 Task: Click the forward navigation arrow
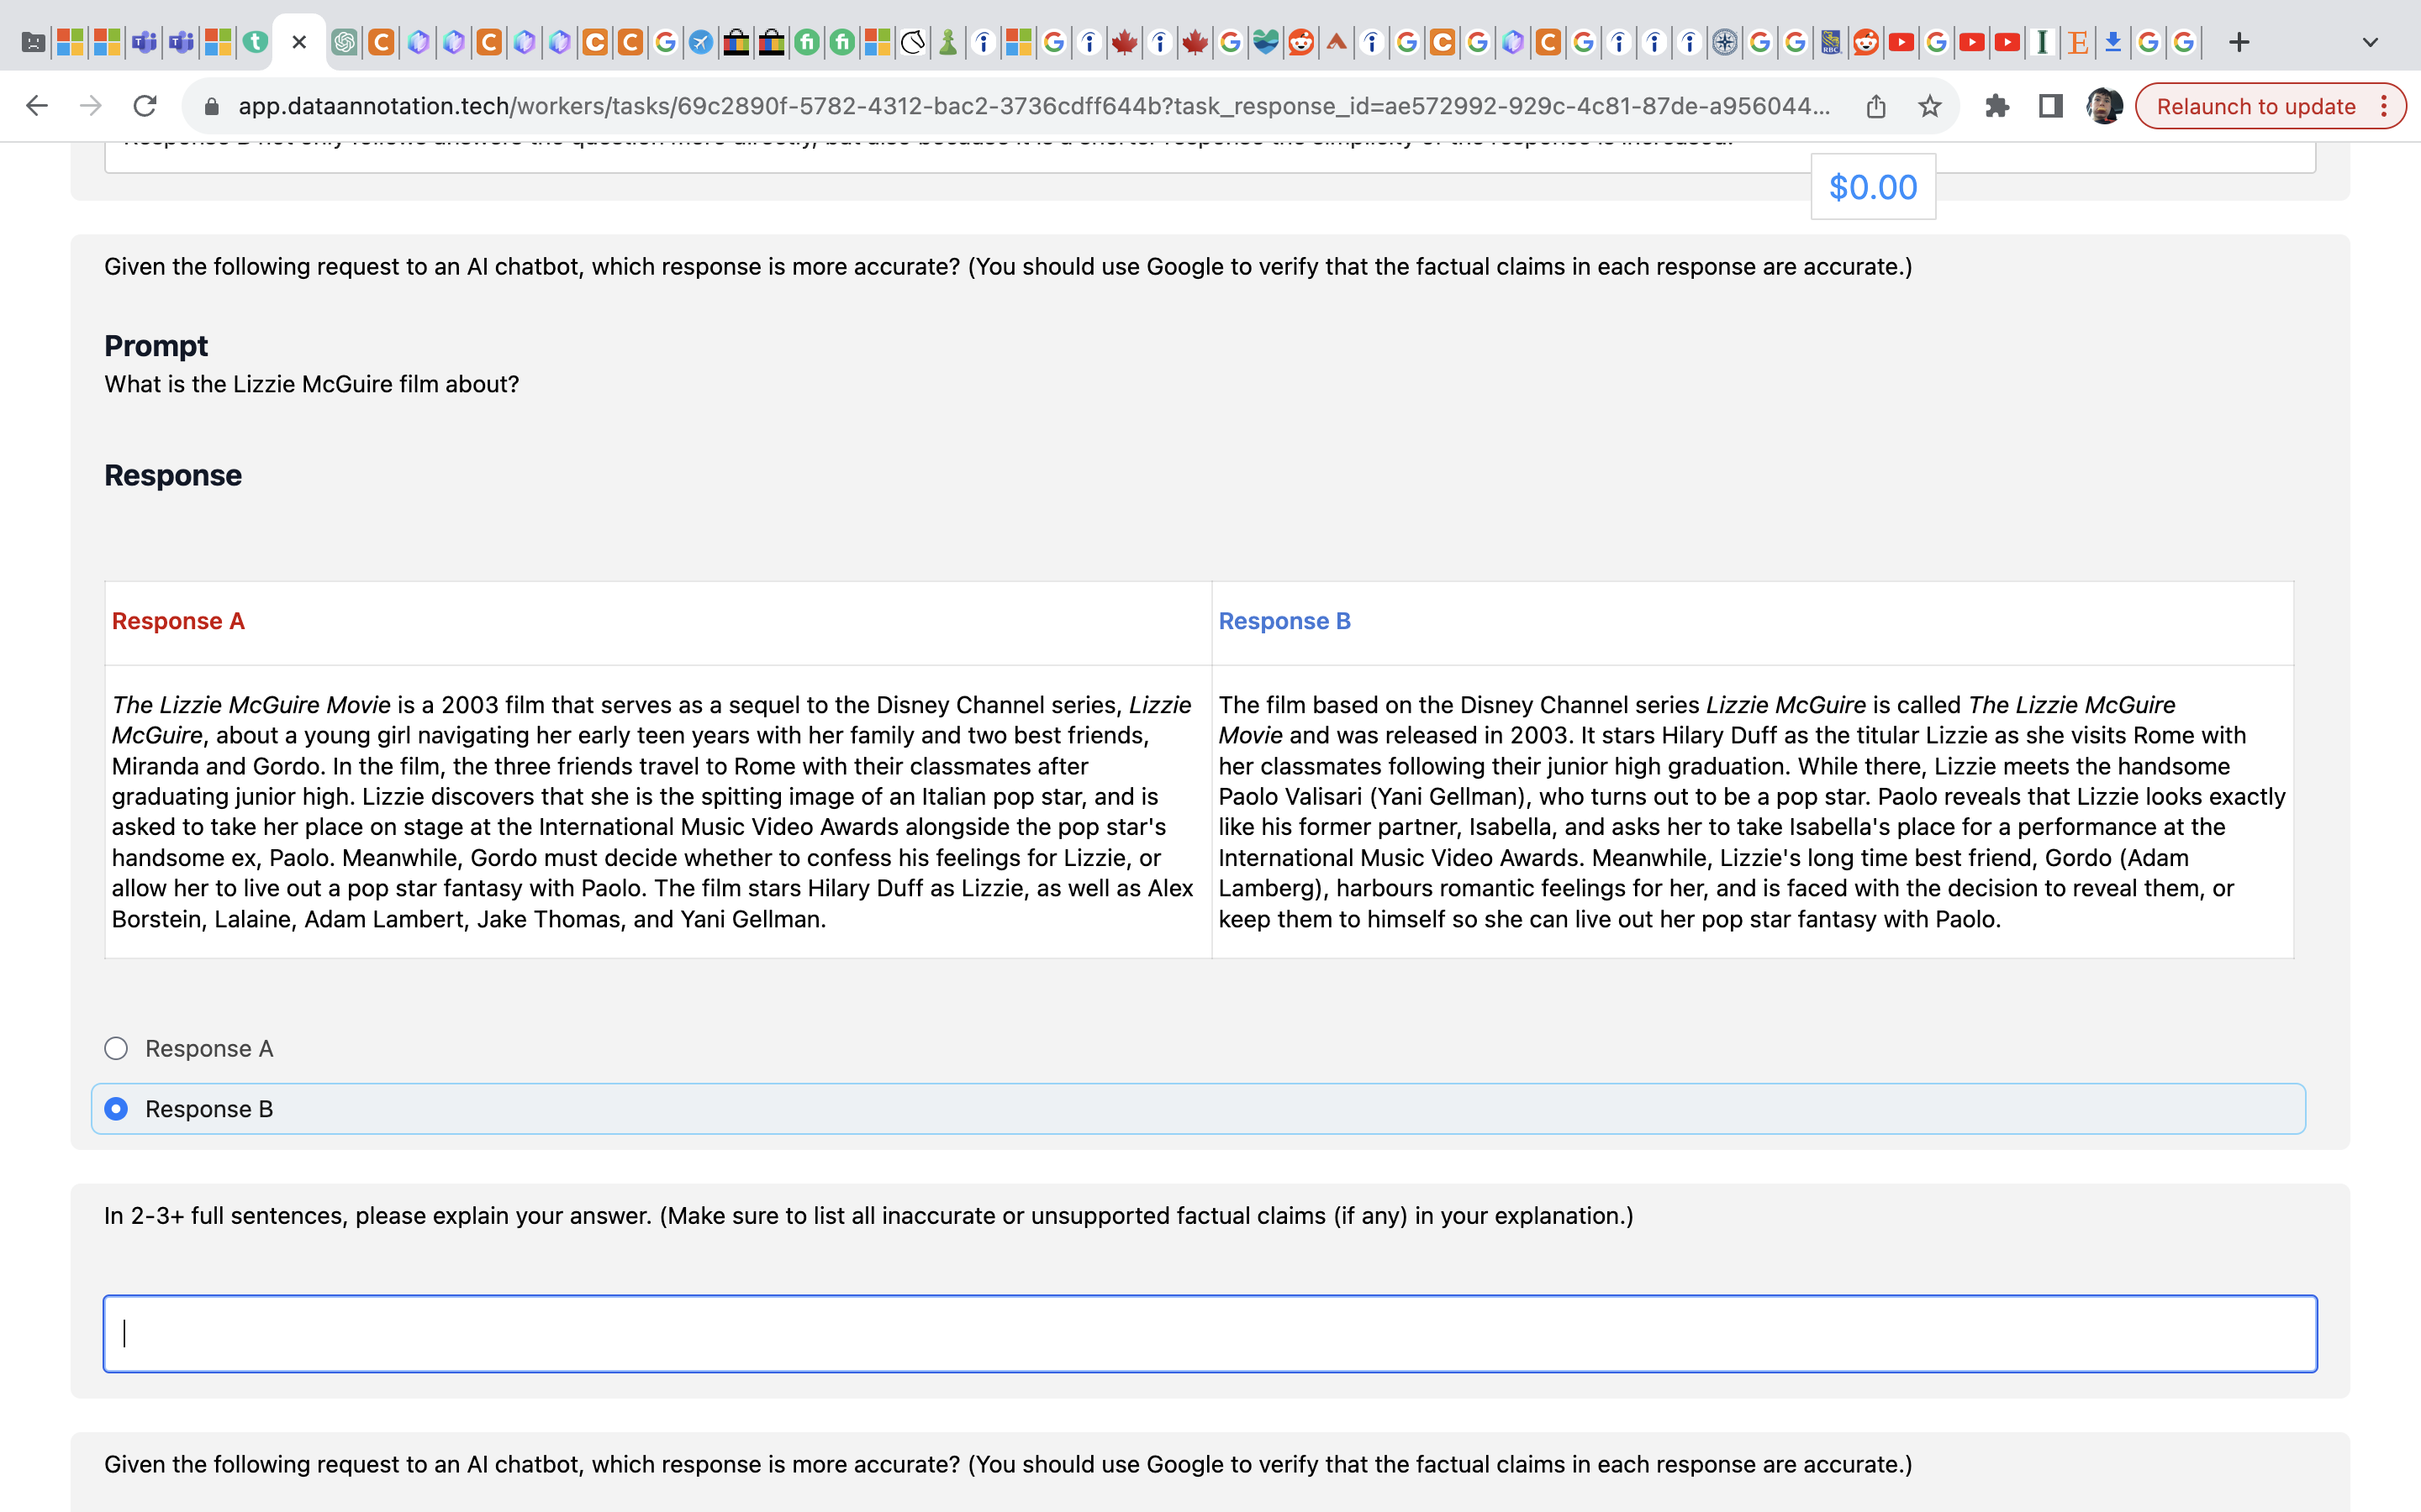click(91, 106)
